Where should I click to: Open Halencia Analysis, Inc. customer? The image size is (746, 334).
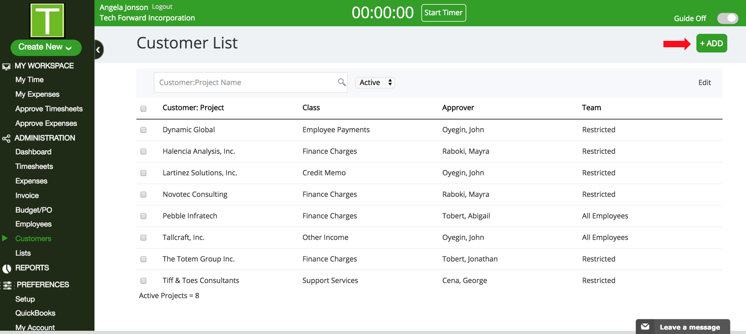pos(199,151)
